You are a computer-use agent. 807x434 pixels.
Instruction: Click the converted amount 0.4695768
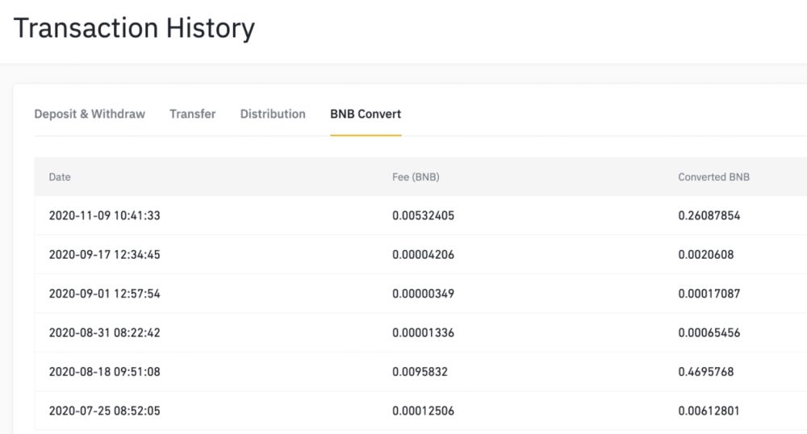point(706,372)
